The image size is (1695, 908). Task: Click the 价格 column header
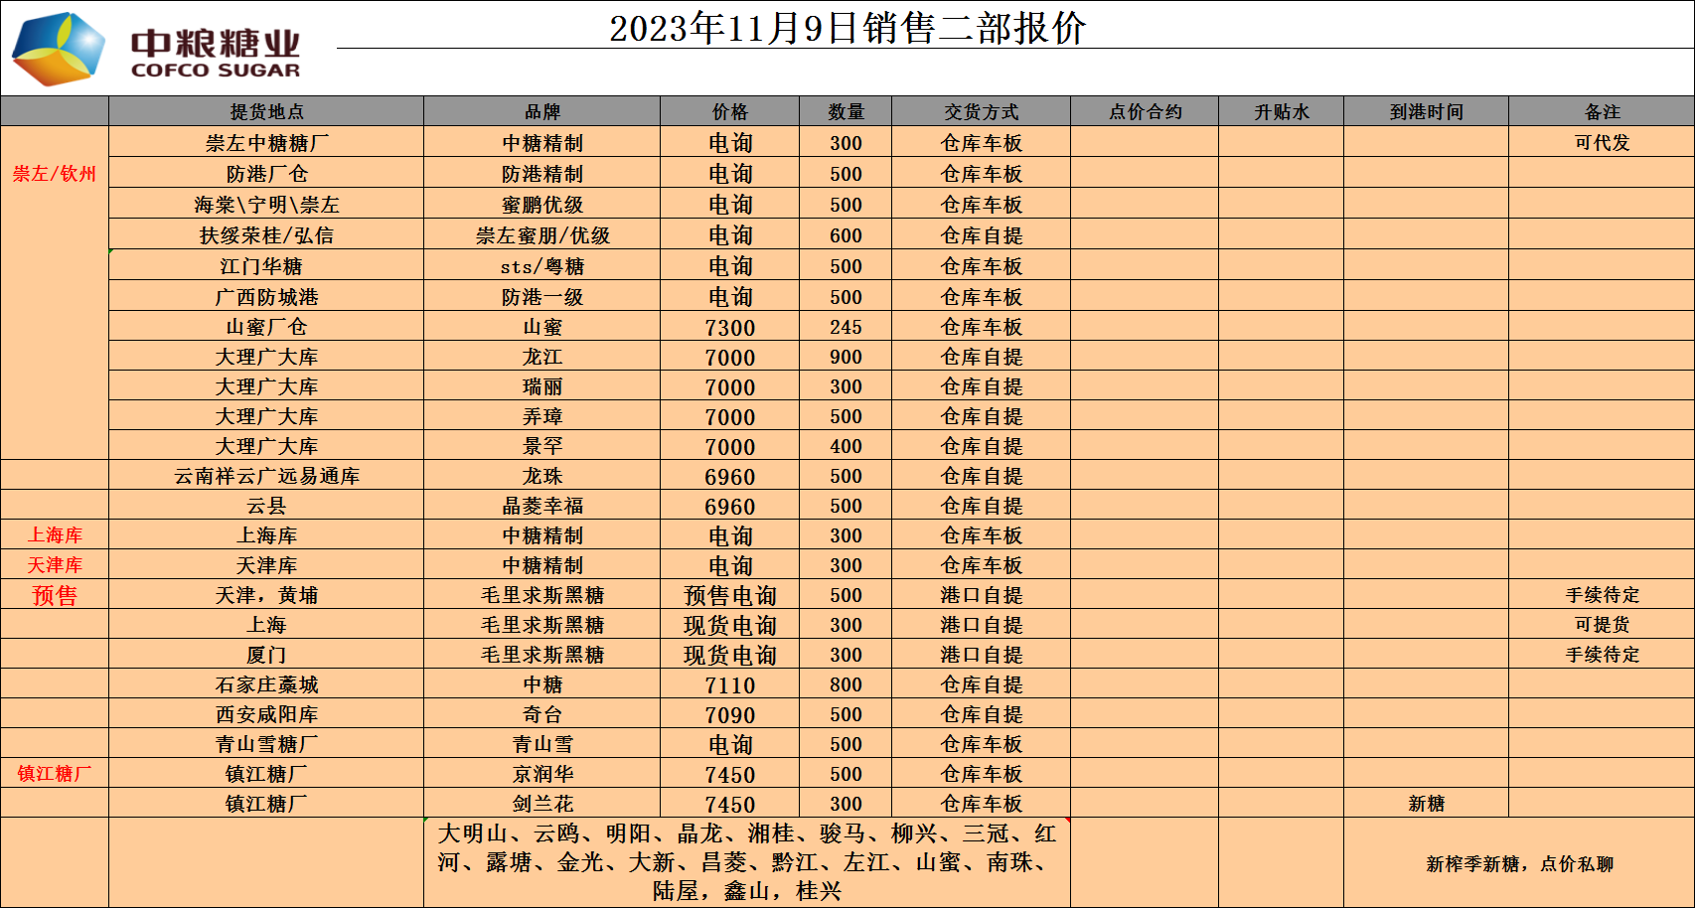730,112
